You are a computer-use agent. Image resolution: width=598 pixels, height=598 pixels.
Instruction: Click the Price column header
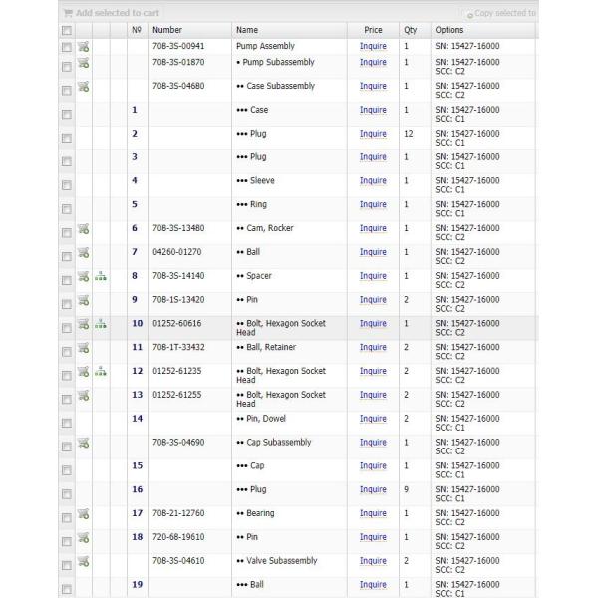click(373, 30)
